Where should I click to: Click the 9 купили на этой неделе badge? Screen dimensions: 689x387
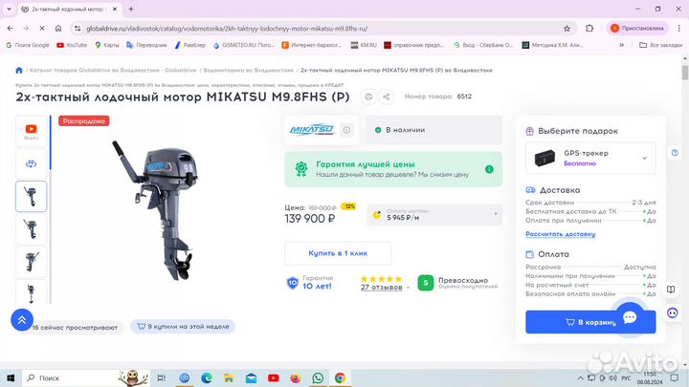pos(183,327)
